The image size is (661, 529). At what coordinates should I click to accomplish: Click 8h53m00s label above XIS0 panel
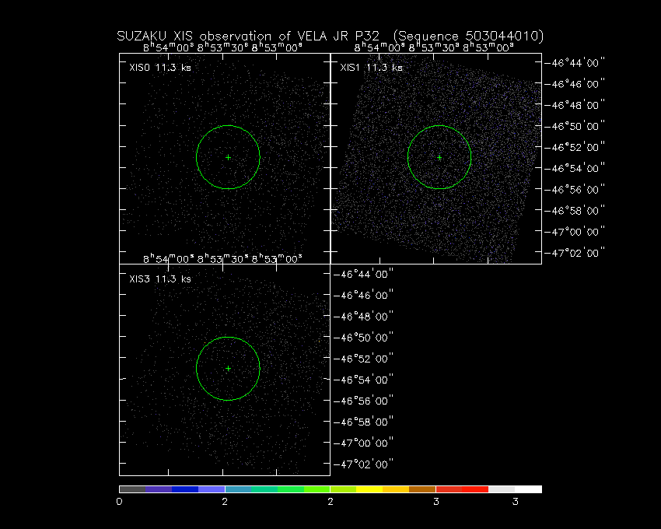[x=277, y=47]
